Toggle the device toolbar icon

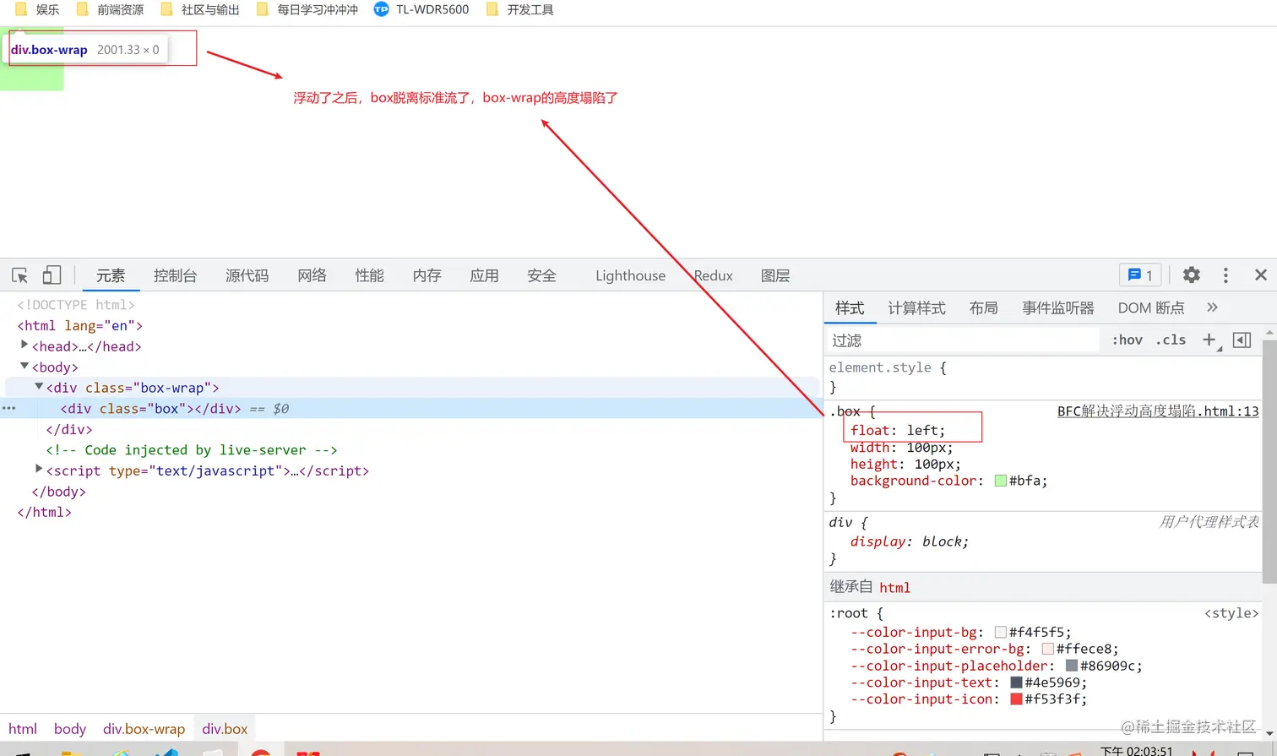[52, 275]
